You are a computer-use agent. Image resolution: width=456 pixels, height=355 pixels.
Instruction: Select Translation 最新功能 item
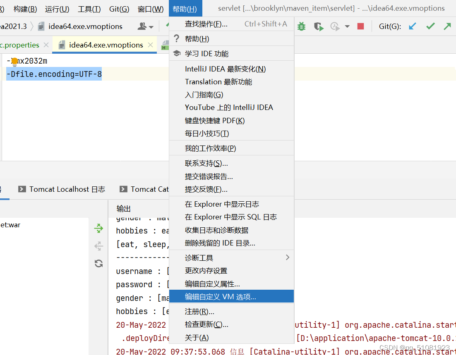[x=231, y=82]
